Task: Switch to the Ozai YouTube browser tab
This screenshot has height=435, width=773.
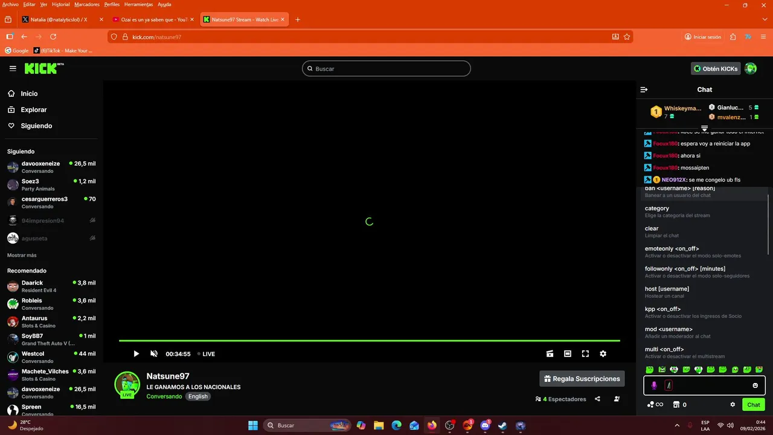Action: click(153, 19)
